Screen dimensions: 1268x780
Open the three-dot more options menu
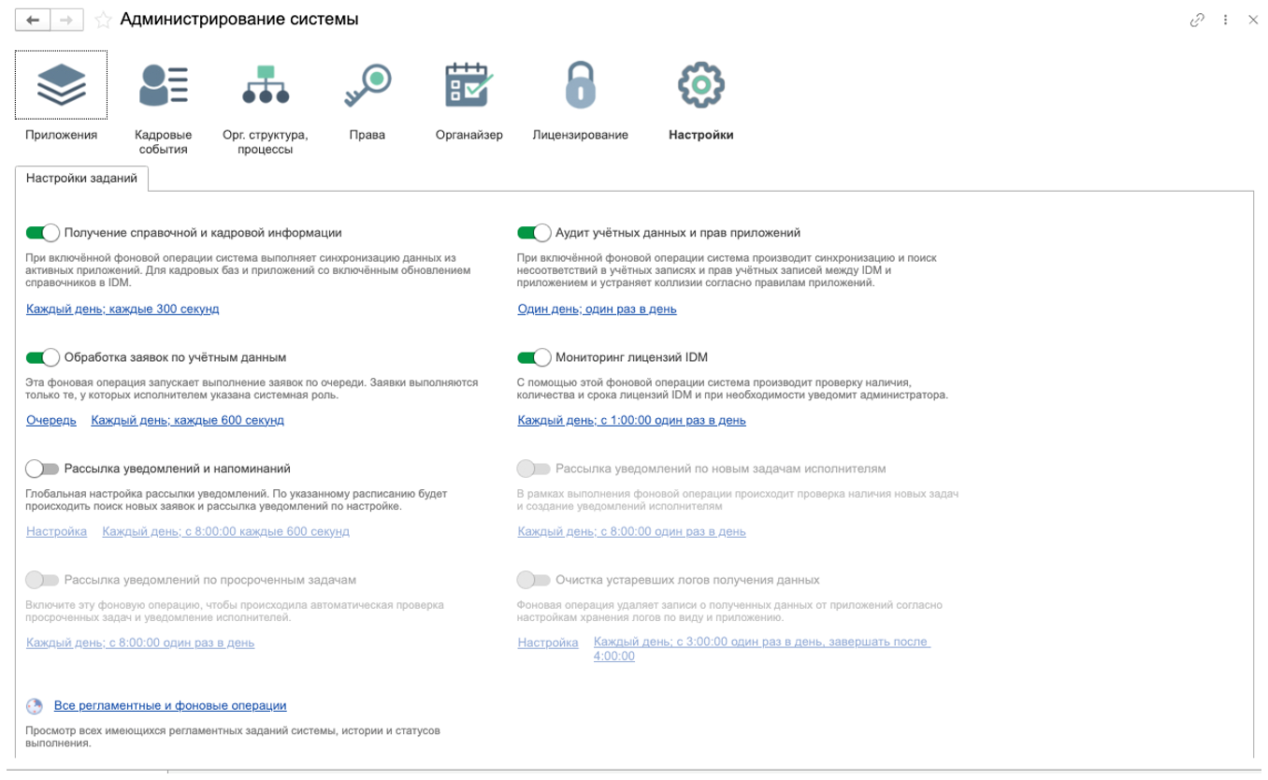coord(1226,20)
